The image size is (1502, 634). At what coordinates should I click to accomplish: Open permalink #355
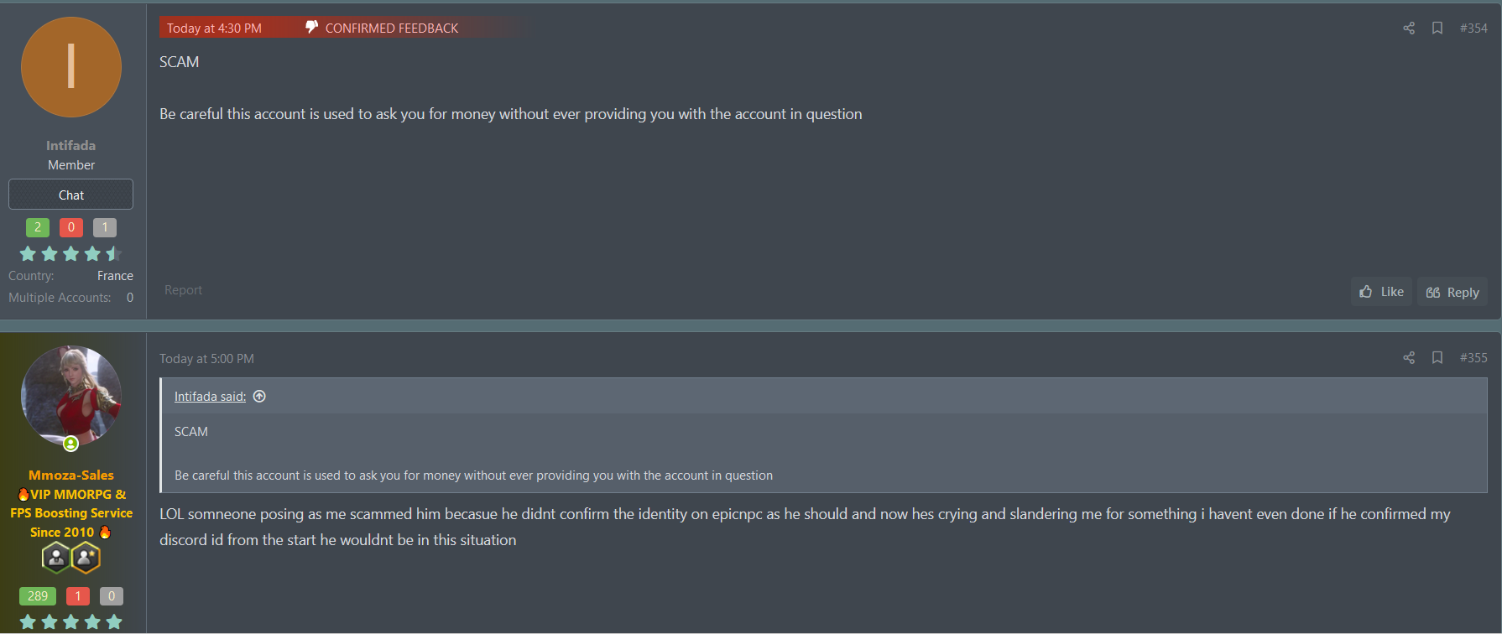1473,357
